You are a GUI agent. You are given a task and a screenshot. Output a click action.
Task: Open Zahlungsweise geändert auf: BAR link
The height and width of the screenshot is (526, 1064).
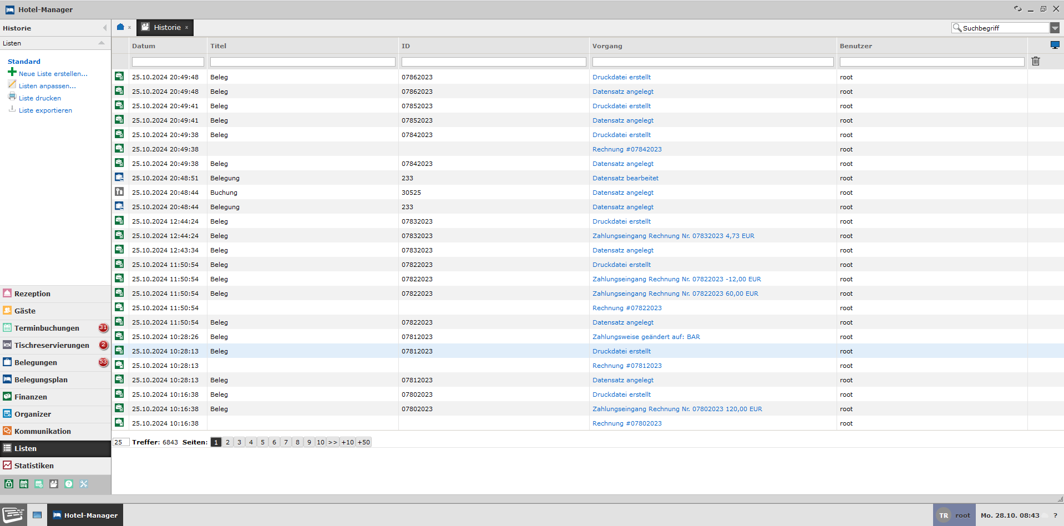point(646,337)
